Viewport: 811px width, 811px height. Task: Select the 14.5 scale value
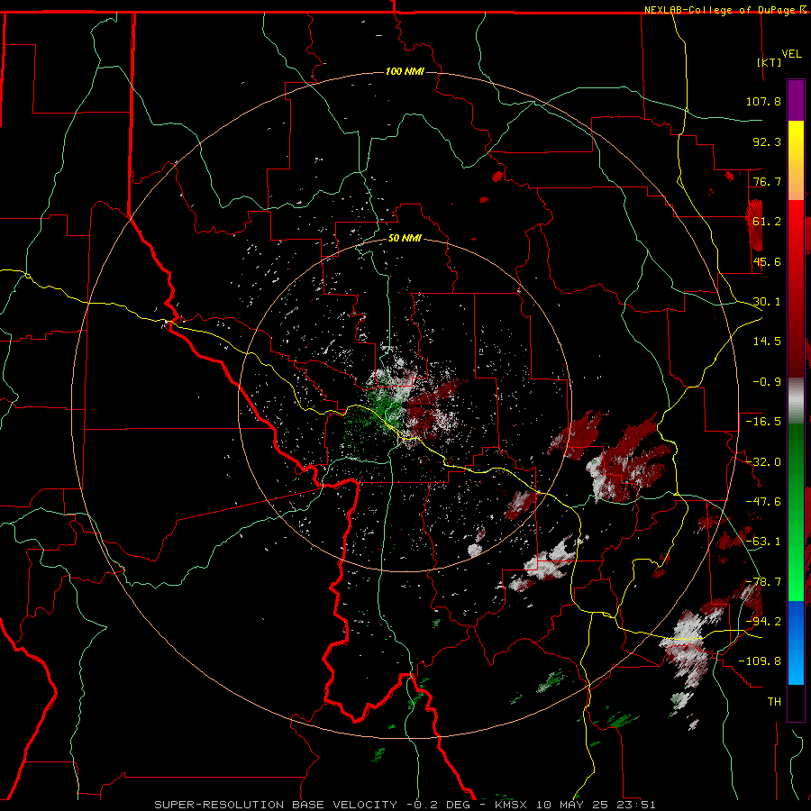(767, 342)
